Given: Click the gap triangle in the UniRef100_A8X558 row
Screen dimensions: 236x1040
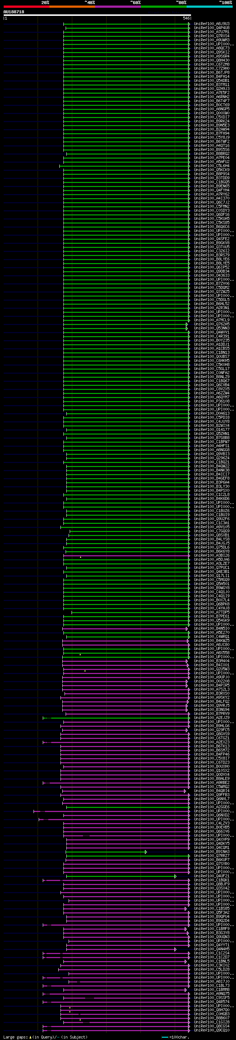Looking at the screenshot, I should [80, 654].
